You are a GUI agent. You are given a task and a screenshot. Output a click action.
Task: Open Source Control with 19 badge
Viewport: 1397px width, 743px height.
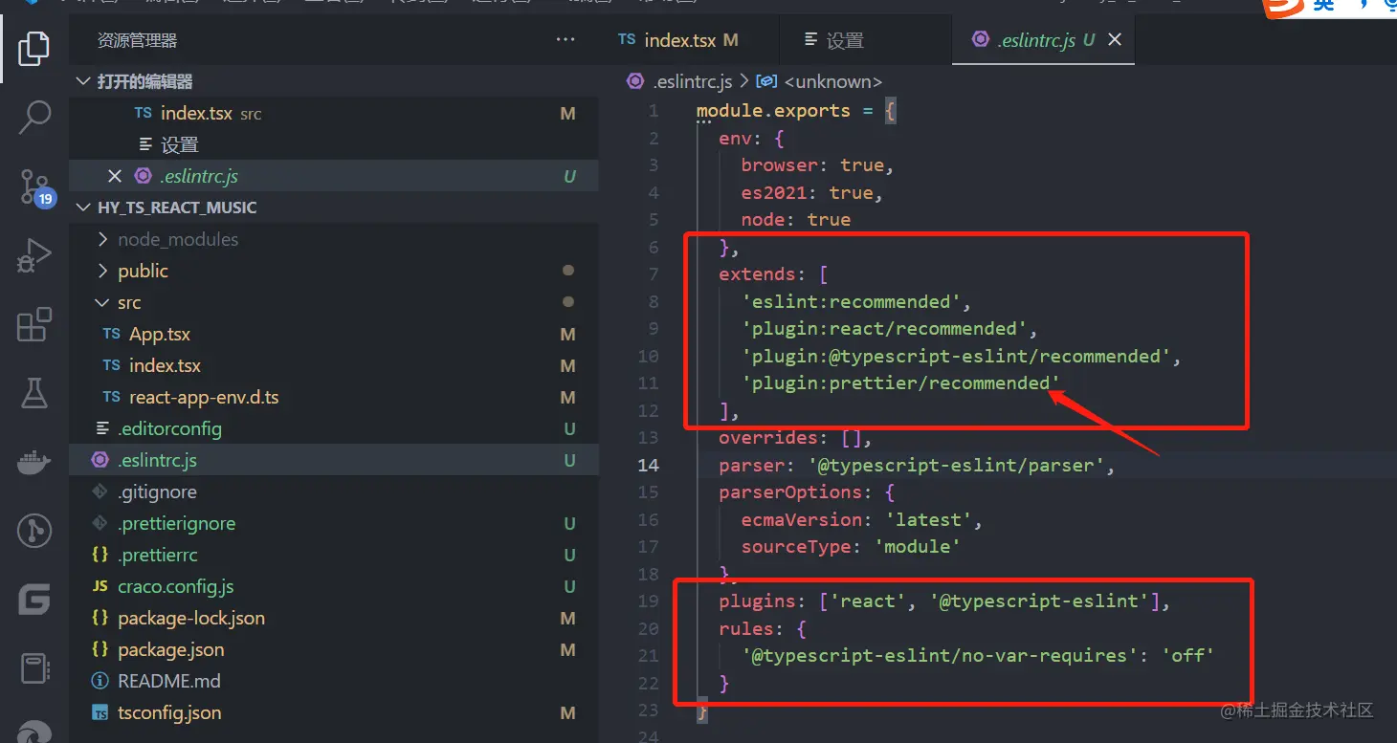point(36,187)
